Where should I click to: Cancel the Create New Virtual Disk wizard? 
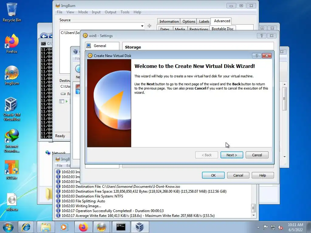pos(257,155)
